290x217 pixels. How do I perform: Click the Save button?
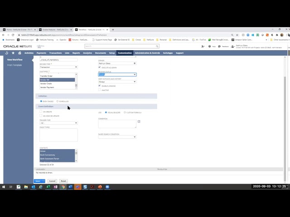point(38,181)
